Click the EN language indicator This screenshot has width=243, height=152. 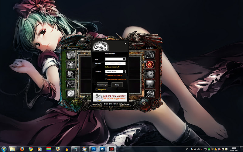pyautogui.click(x=187, y=149)
